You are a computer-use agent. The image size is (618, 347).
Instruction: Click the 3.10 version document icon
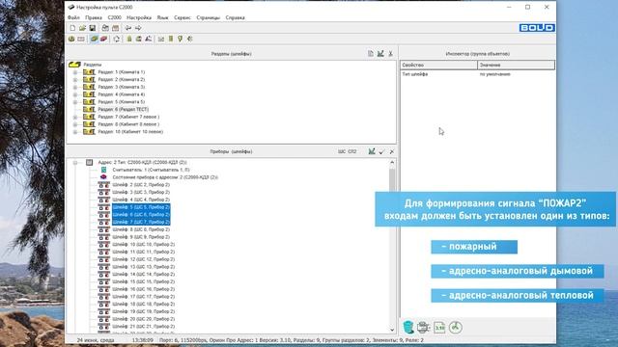[439, 328]
